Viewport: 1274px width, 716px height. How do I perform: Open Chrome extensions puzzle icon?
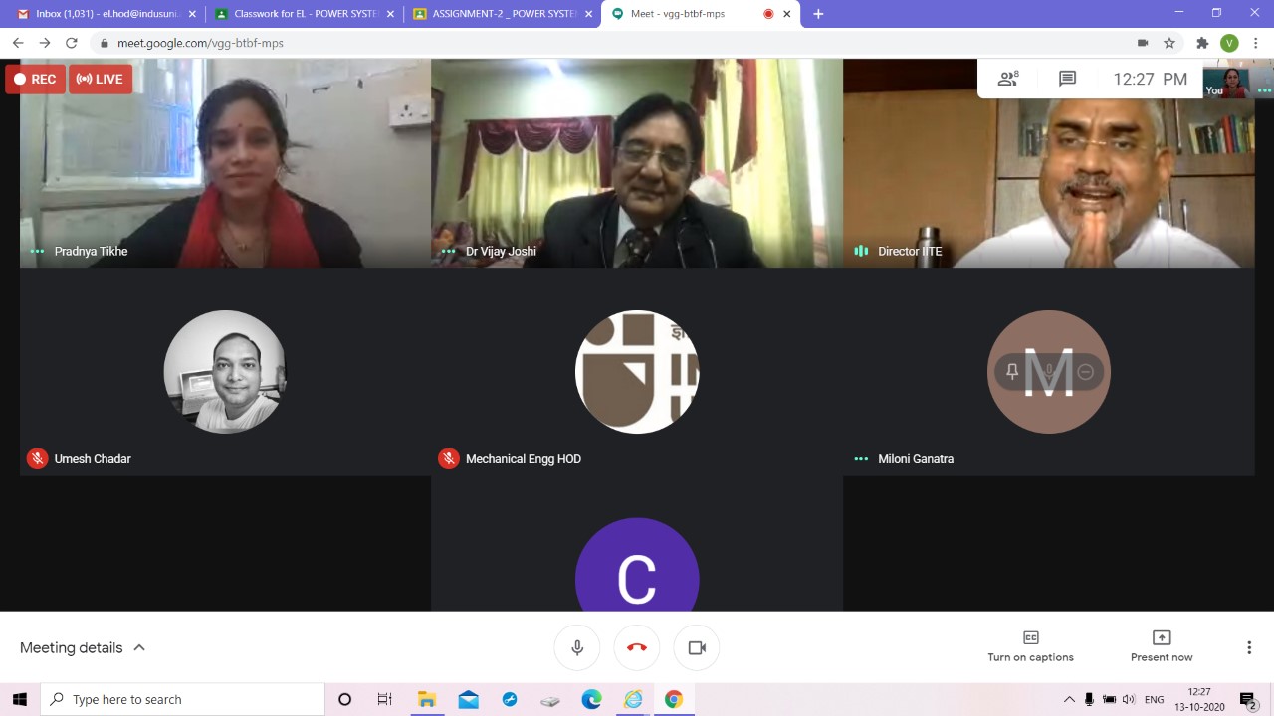click(x=1202, y=43)
